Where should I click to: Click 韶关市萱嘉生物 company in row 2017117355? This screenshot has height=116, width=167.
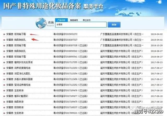pos(122,62)
